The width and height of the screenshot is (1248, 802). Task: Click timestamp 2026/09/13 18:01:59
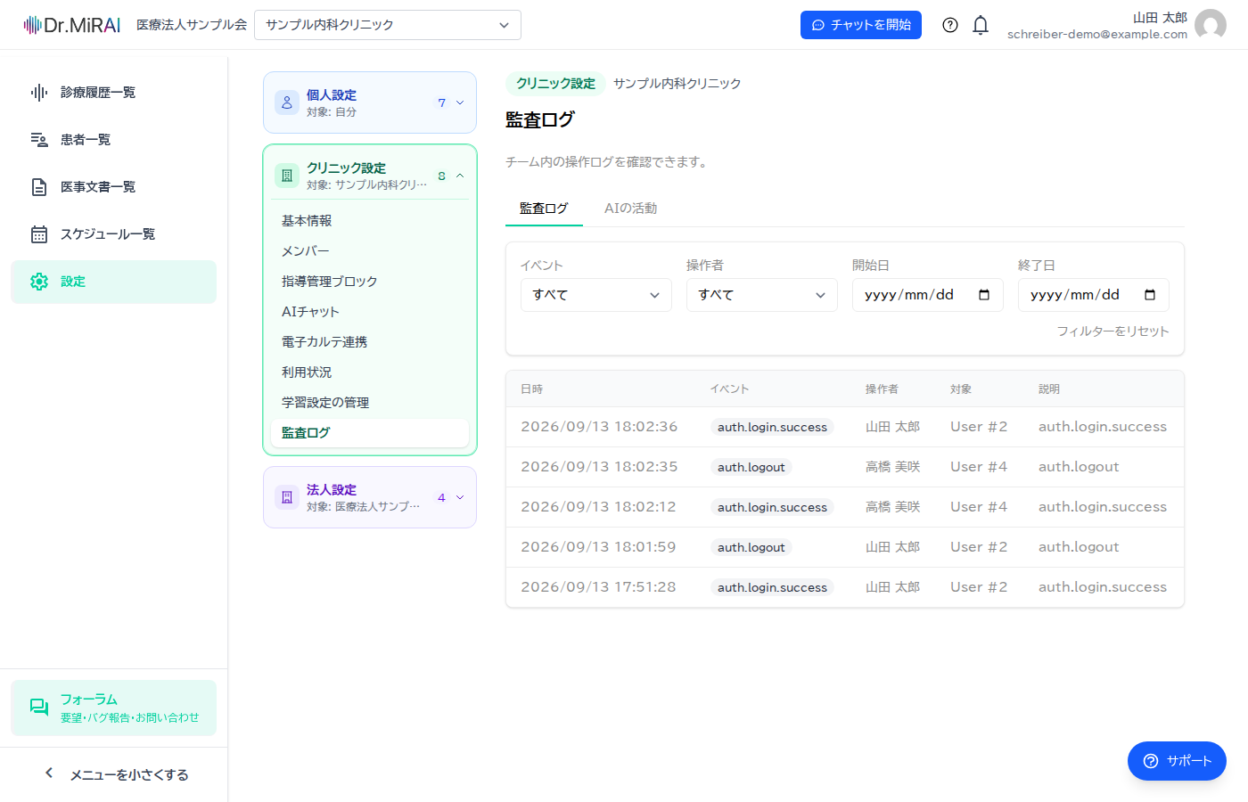tap(598, 547)
